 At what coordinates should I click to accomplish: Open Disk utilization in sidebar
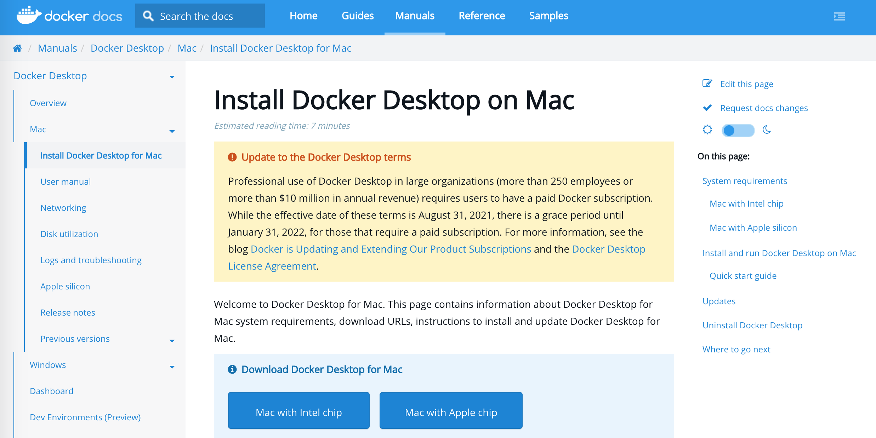[x=69, y=234]
